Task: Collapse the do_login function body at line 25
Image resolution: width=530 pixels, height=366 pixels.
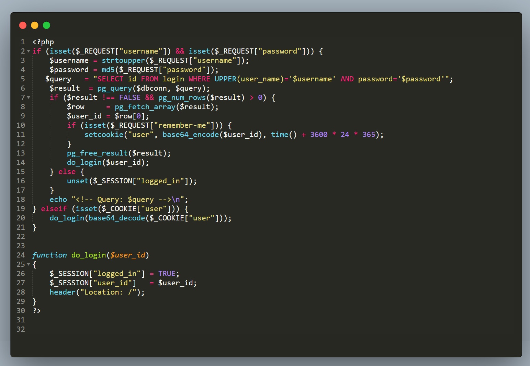Action: pyautogui.click(x=29, y=264)
